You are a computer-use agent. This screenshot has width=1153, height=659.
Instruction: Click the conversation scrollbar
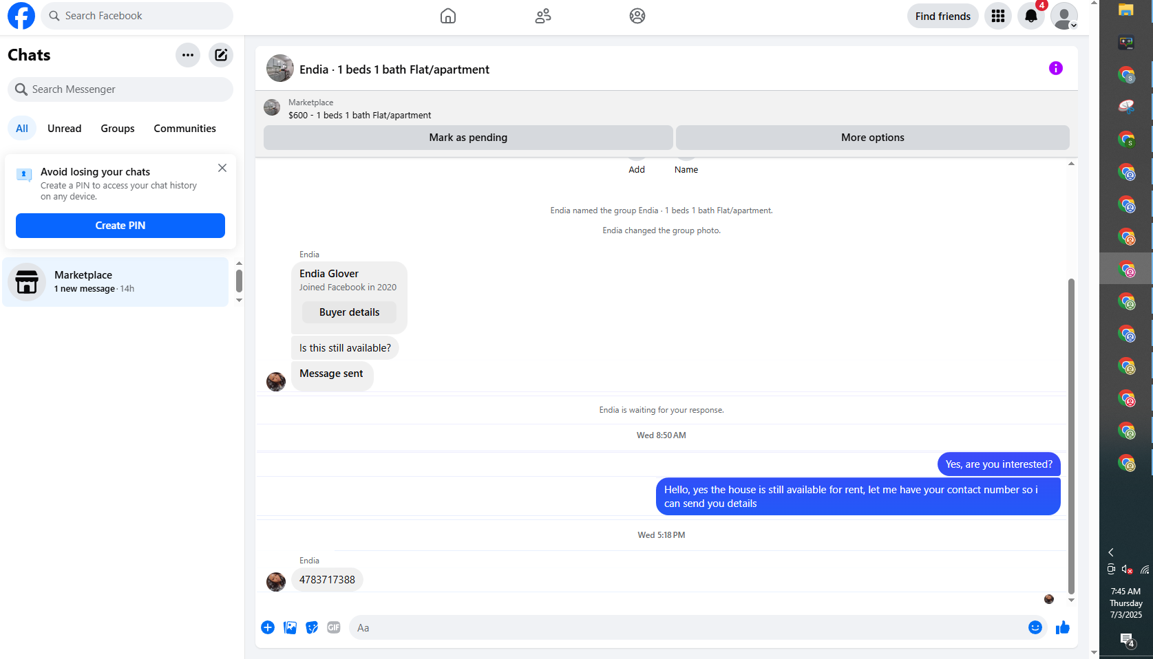coord(1071,436)
